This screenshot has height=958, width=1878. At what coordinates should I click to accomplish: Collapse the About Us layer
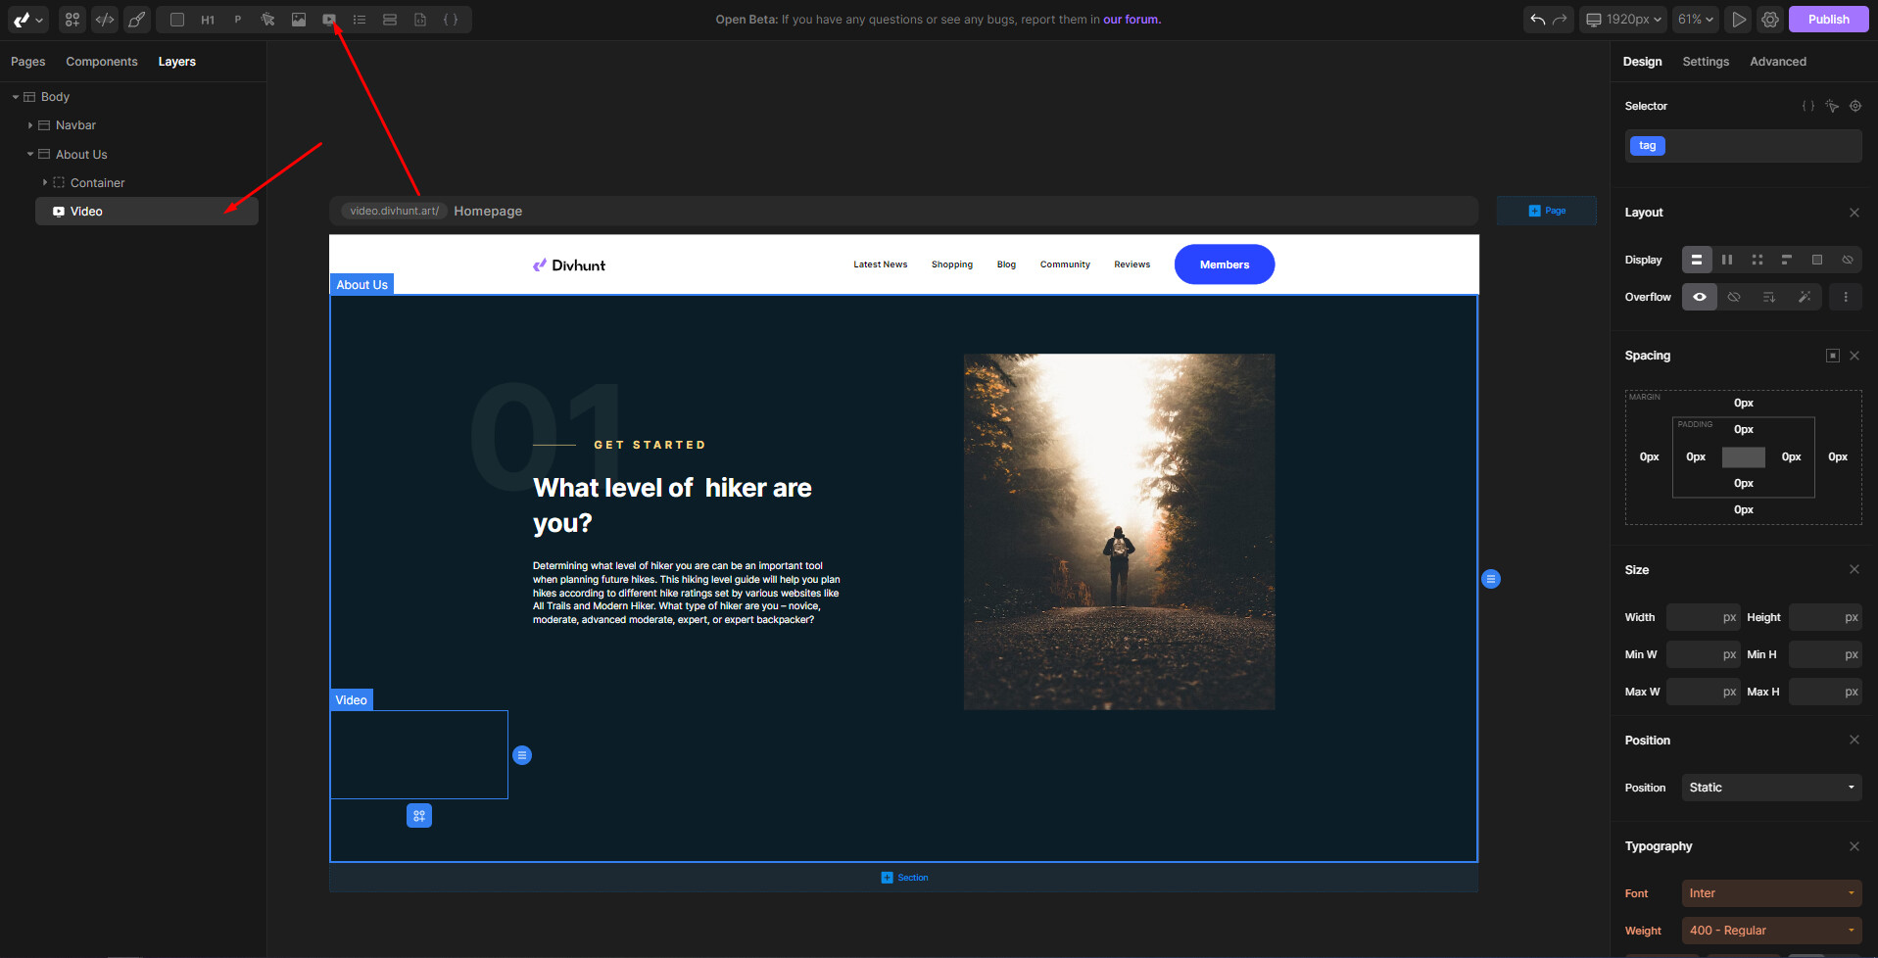[30, 154]
